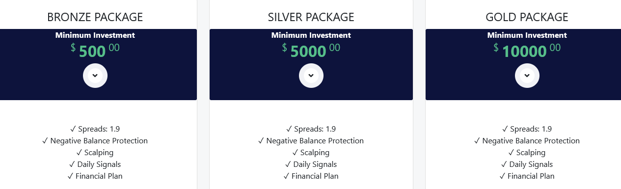Click Spreads: 1.9 under Gold Package
621x189 pixels.
tap(527, 129)
